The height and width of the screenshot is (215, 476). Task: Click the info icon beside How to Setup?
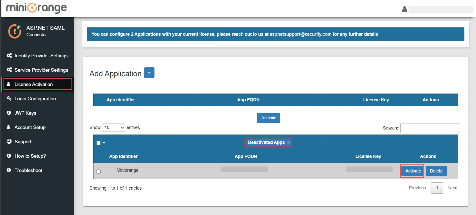pos(9,156)
